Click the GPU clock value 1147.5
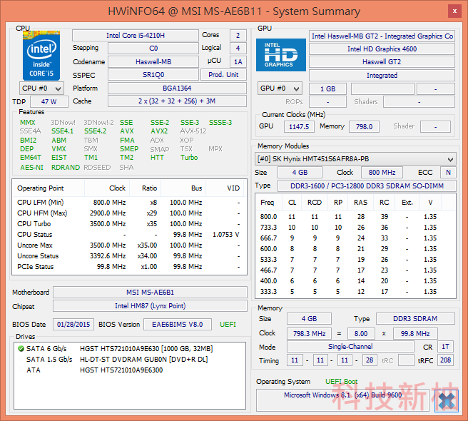Screen dimensions: 468x421 pos(299,126)
